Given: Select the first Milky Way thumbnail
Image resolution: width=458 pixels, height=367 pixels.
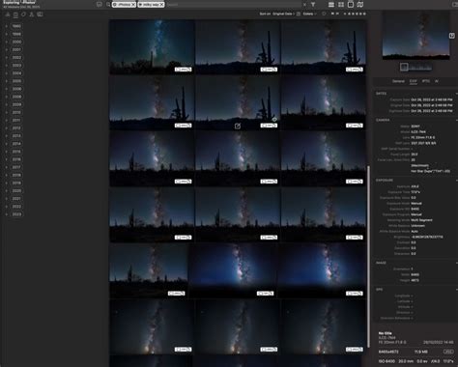Looking at the screenshot, I should pyautogui.click(x=152, y=47).
